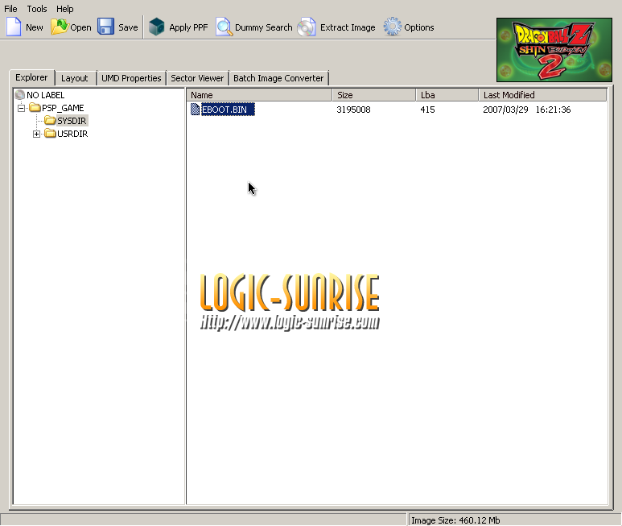The image size is (622, 526).
Task: Click the PSP_GAME folder icon
Action: pyautogui.click(x=35, y=108)
